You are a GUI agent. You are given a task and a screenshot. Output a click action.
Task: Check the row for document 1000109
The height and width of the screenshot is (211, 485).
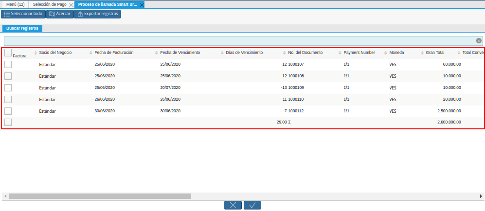click(8, 88)
